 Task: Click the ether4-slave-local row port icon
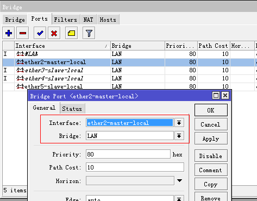(20, 78)
